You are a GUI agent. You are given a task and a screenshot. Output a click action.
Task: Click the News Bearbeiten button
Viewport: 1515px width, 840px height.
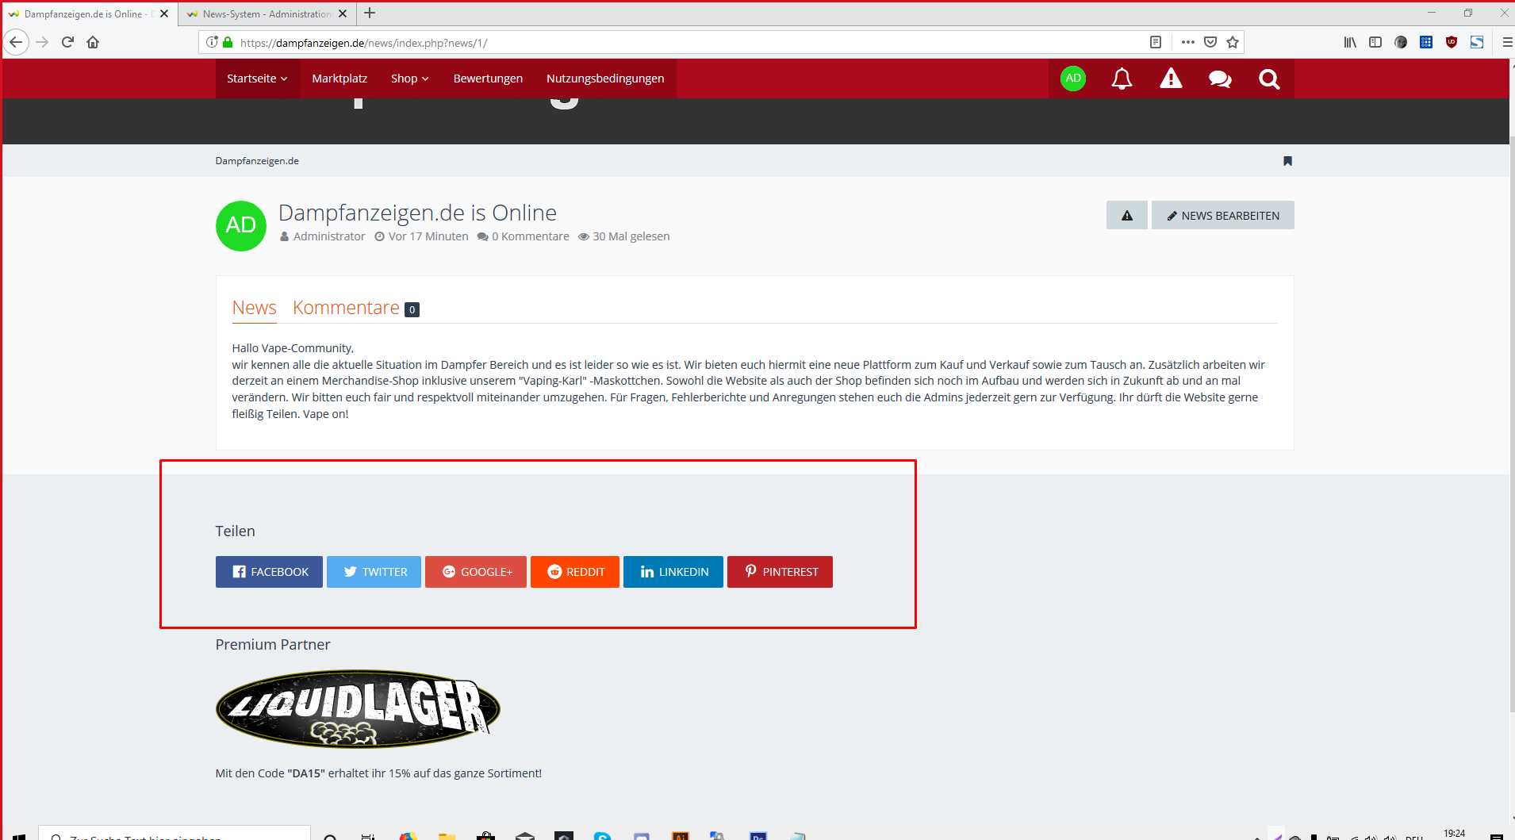coord(1222,216)
